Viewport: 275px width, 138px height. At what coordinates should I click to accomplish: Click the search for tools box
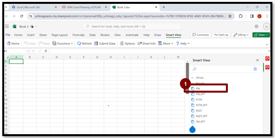pos(131,26)
